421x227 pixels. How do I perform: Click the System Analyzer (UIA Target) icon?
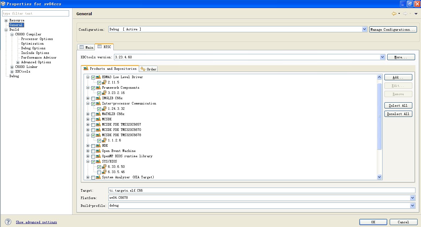point(98,177)
